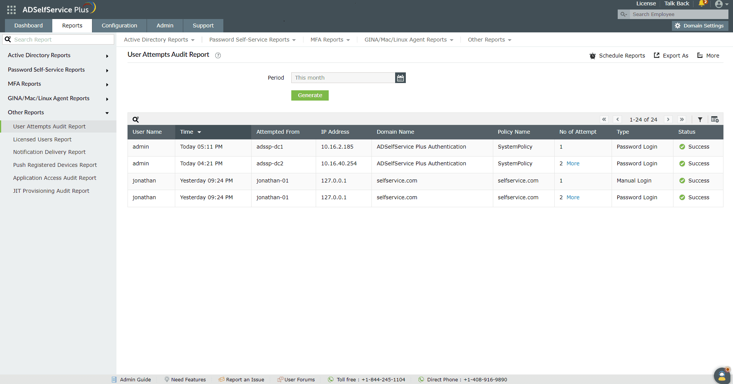Open the calendar picker for Period

point(400,77)
